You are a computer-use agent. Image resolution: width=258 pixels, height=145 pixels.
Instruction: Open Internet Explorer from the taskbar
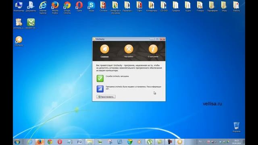tap(30, 142)
